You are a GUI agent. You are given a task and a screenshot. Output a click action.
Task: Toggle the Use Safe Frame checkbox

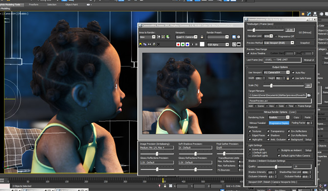293,78
